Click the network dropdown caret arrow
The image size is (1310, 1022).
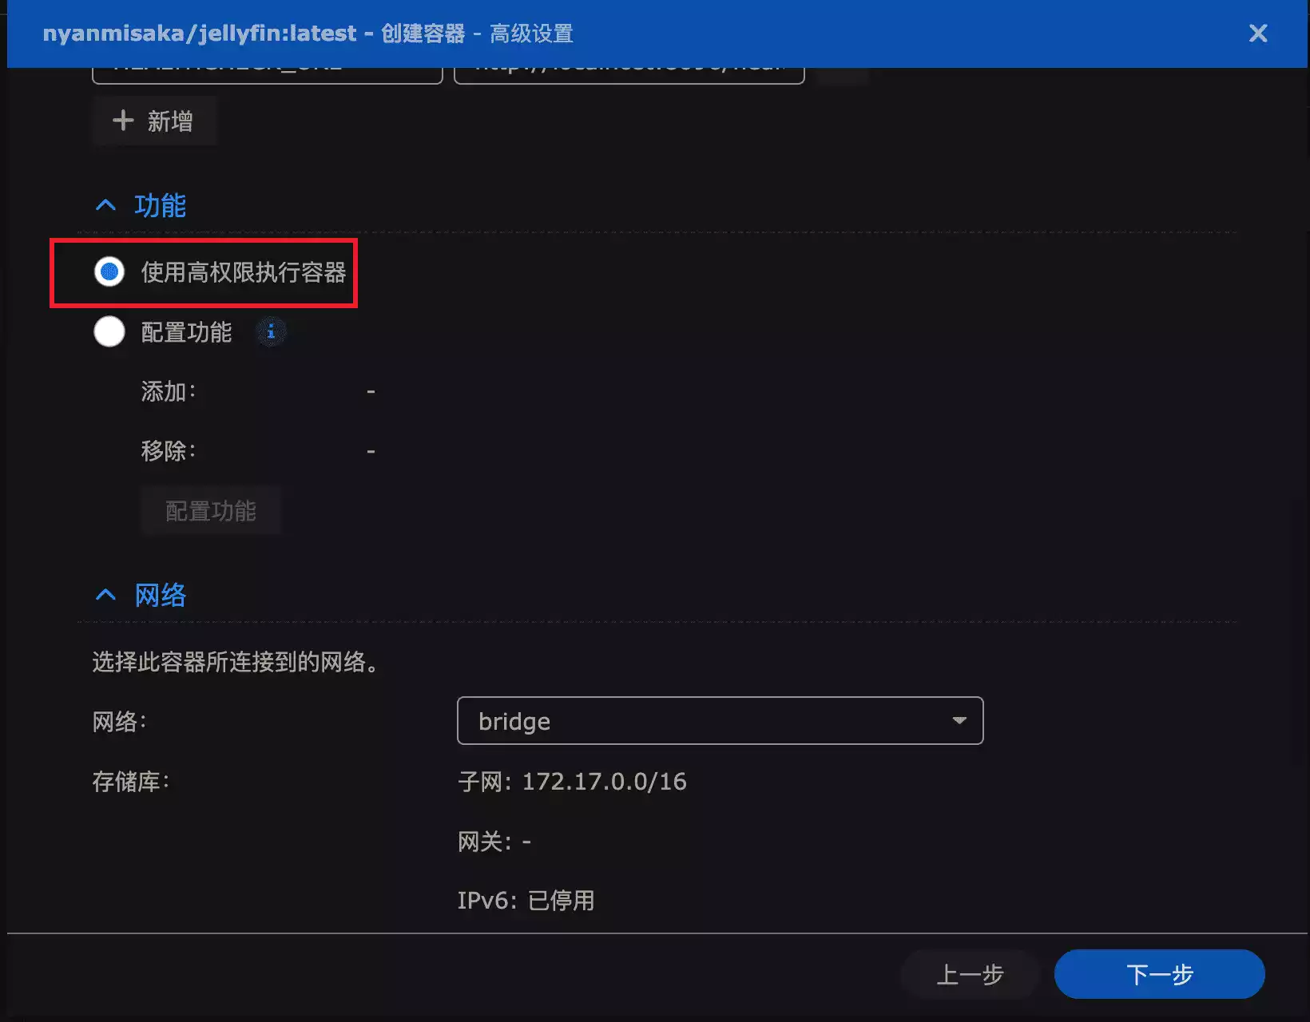959,721
